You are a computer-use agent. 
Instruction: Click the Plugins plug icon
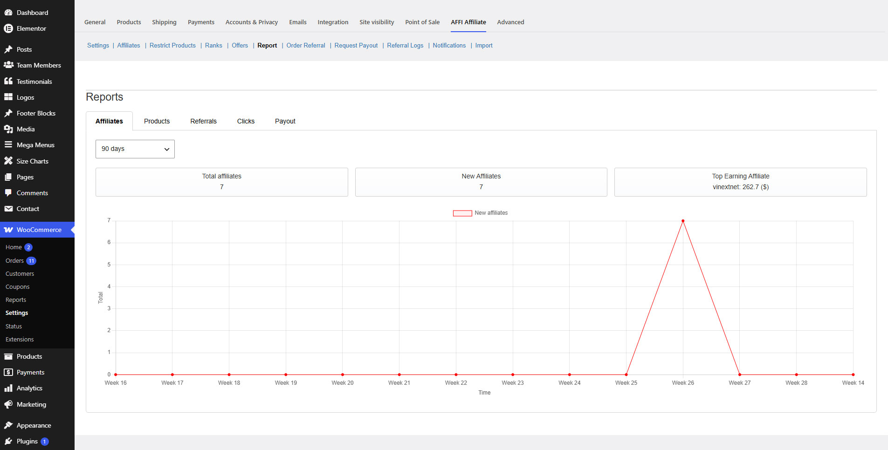pyautogui.click(x=8, y=441)
